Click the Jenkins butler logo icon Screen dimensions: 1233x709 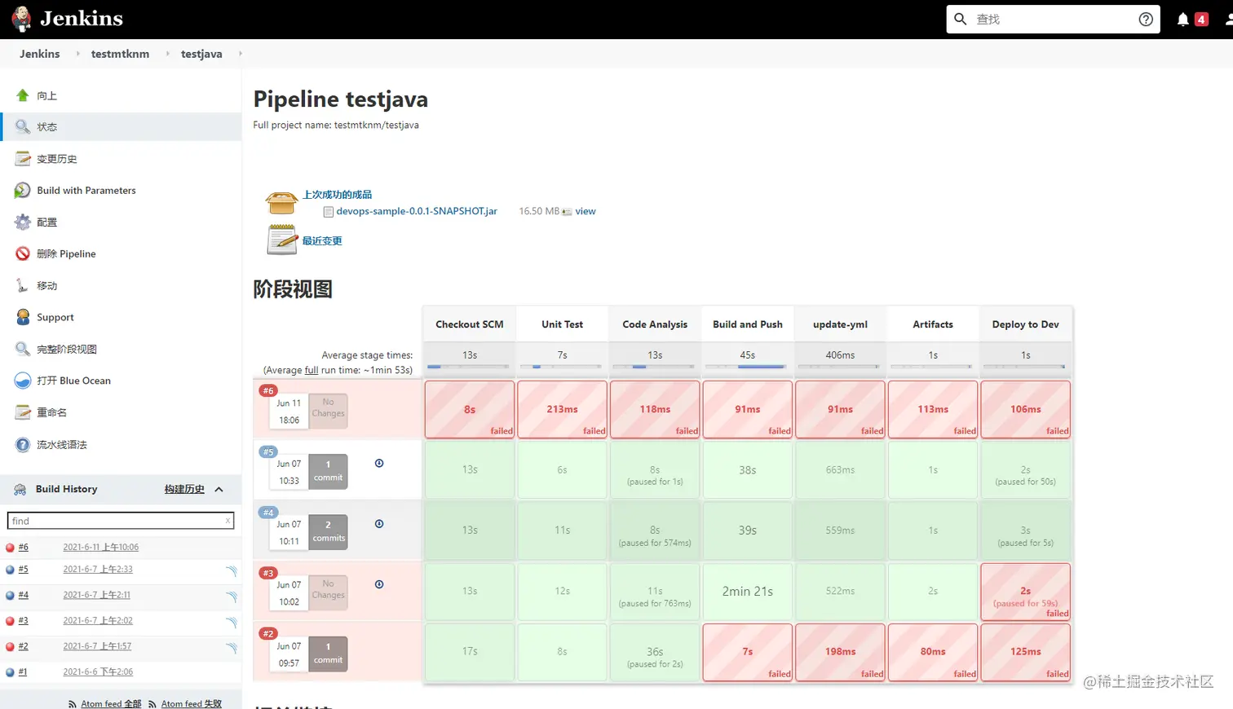coord(22,19)
